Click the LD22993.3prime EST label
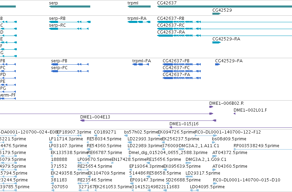Image resolution: width=292 pixels, height=192 pixels. coord(145,139)
